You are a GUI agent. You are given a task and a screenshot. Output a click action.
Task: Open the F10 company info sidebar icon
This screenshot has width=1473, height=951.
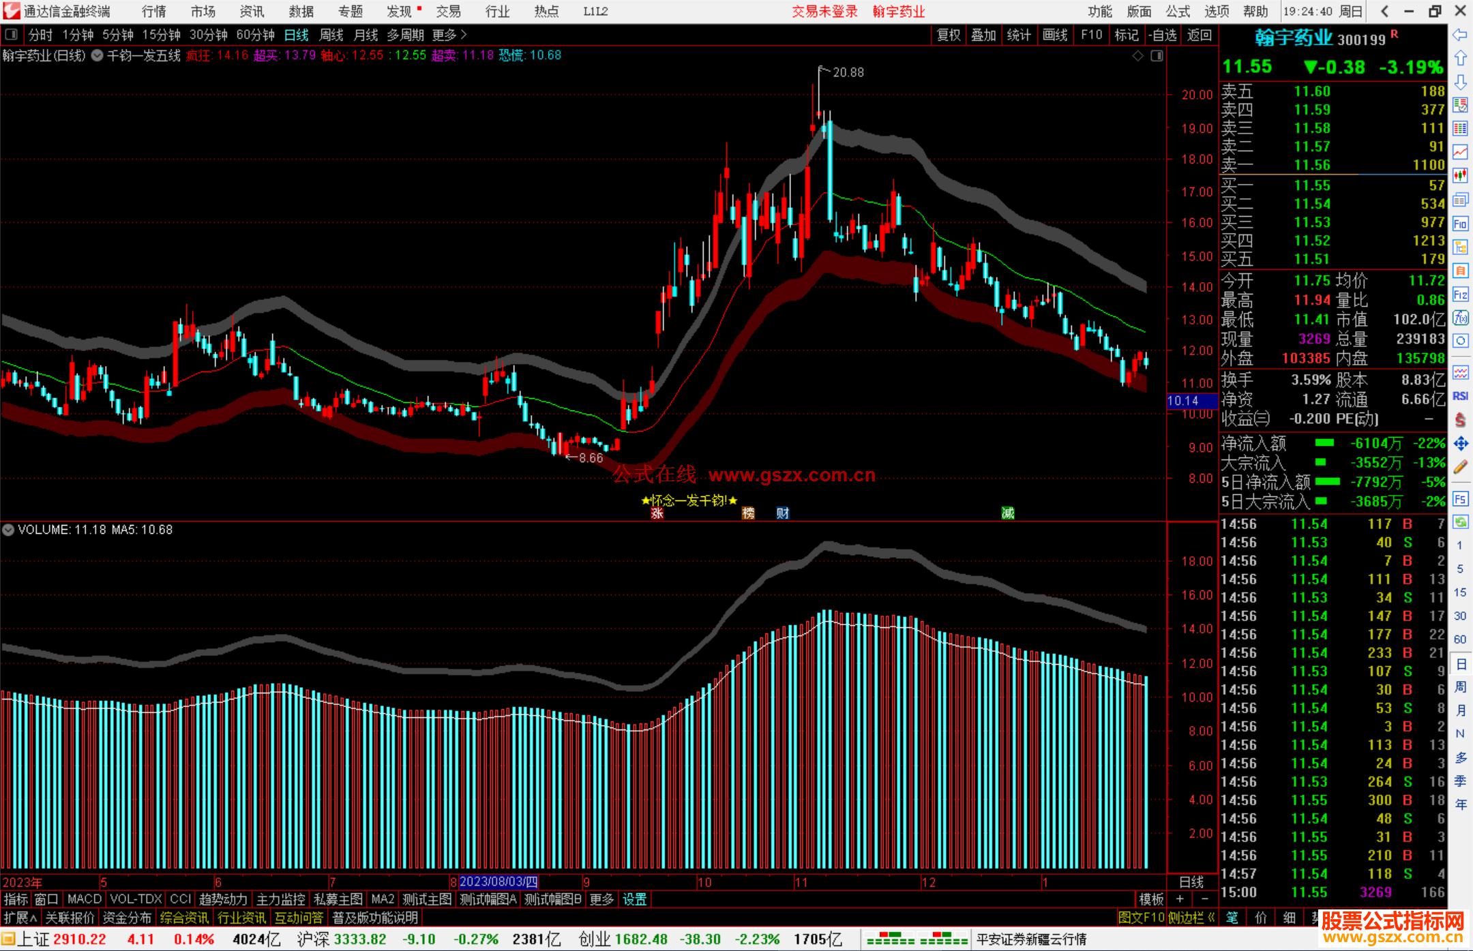tap(1460, 224)
